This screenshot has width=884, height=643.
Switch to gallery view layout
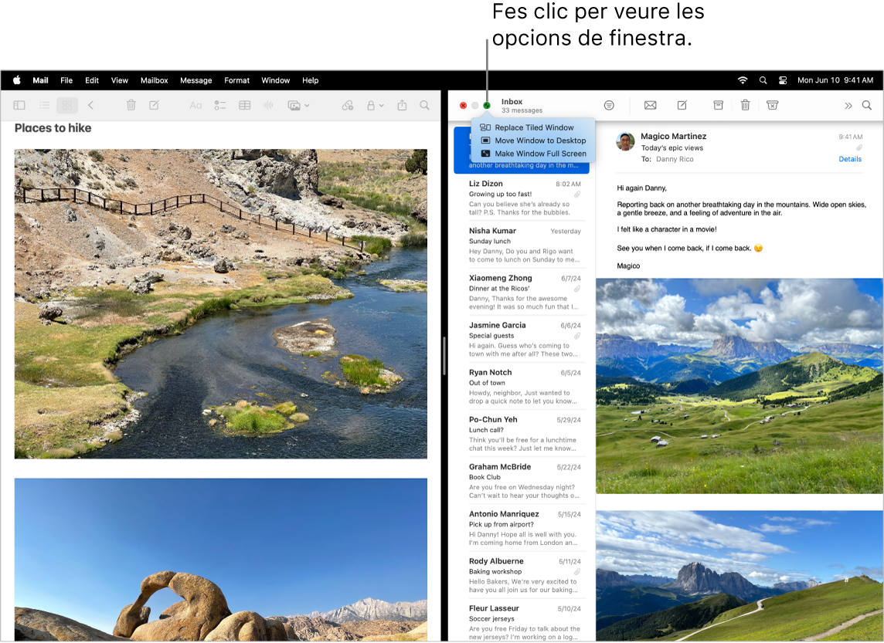(x=68, y=106)
